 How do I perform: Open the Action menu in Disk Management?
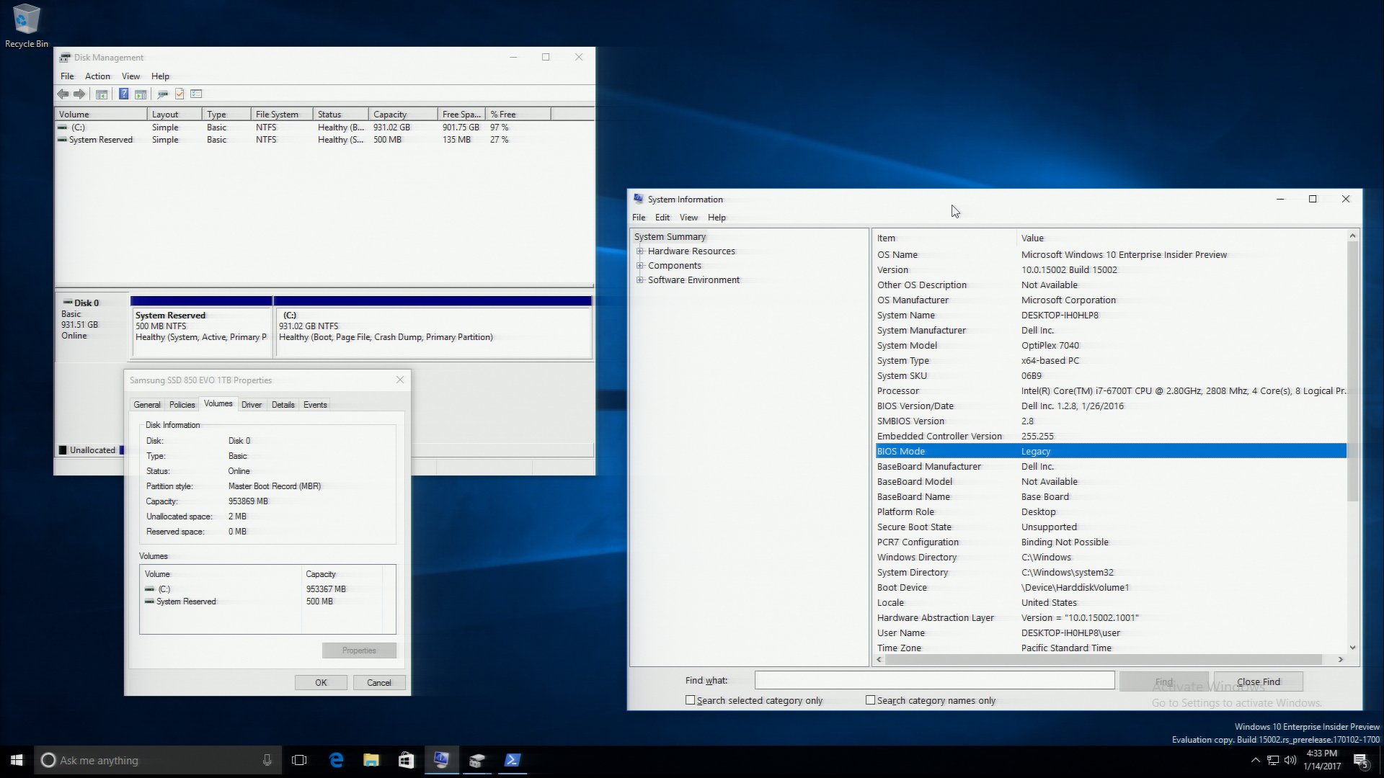pos(97,76)
